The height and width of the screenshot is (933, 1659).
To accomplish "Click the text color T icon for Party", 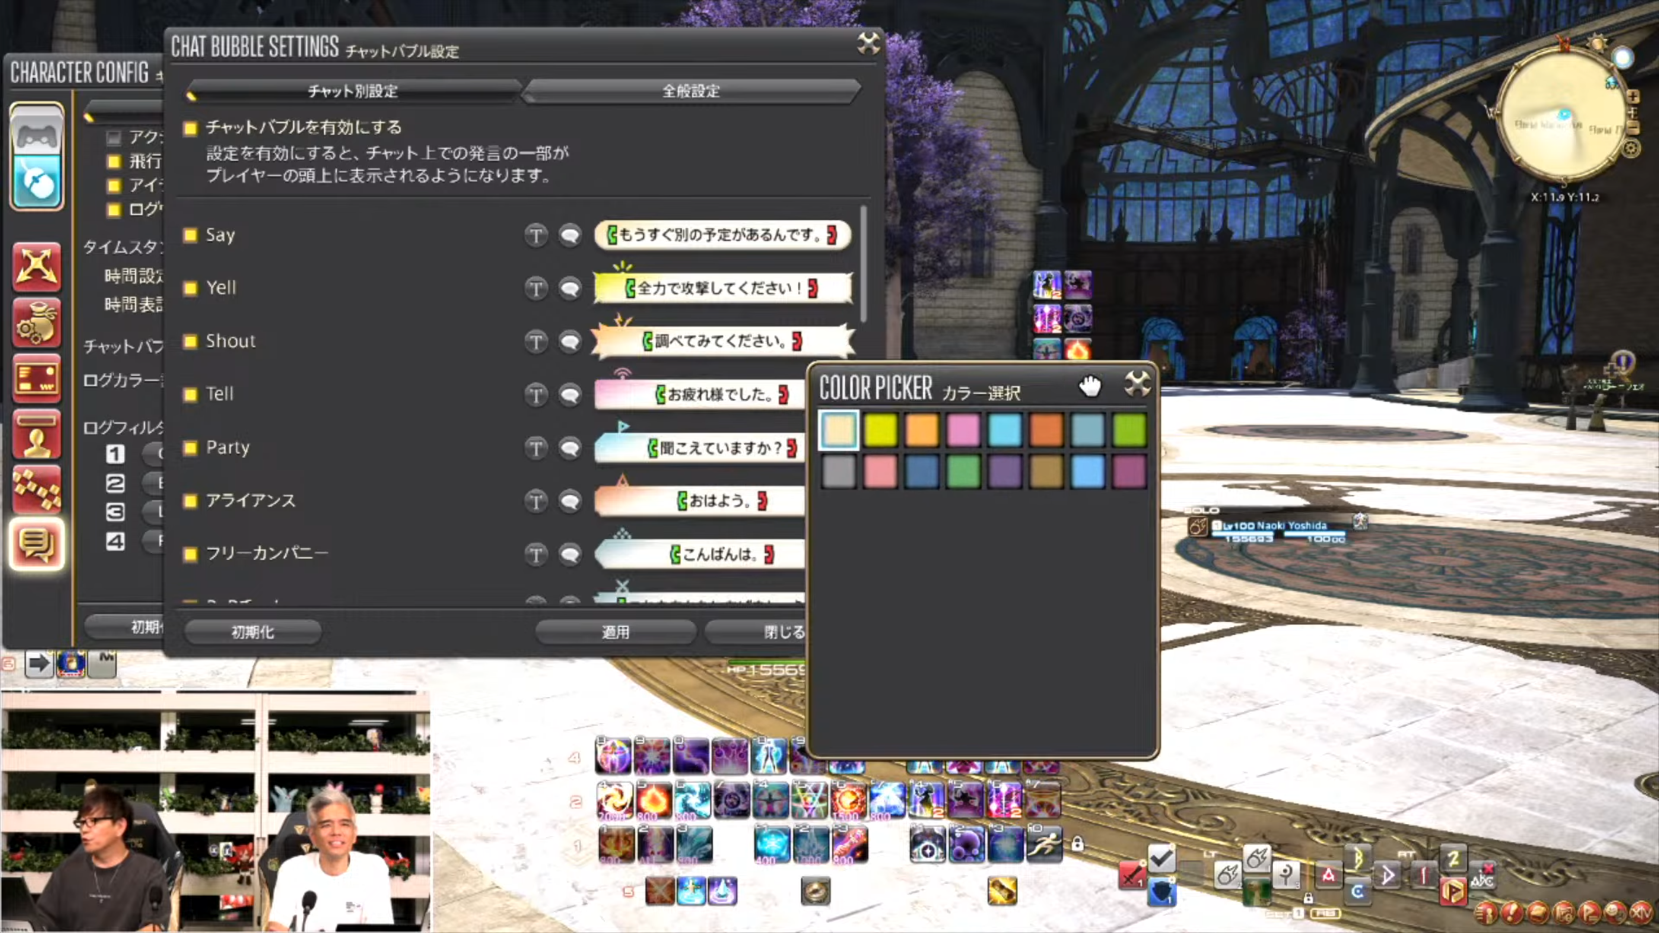I will [535, 447].
